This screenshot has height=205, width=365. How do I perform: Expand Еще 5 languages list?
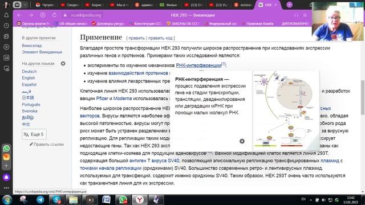coord(34,134)
